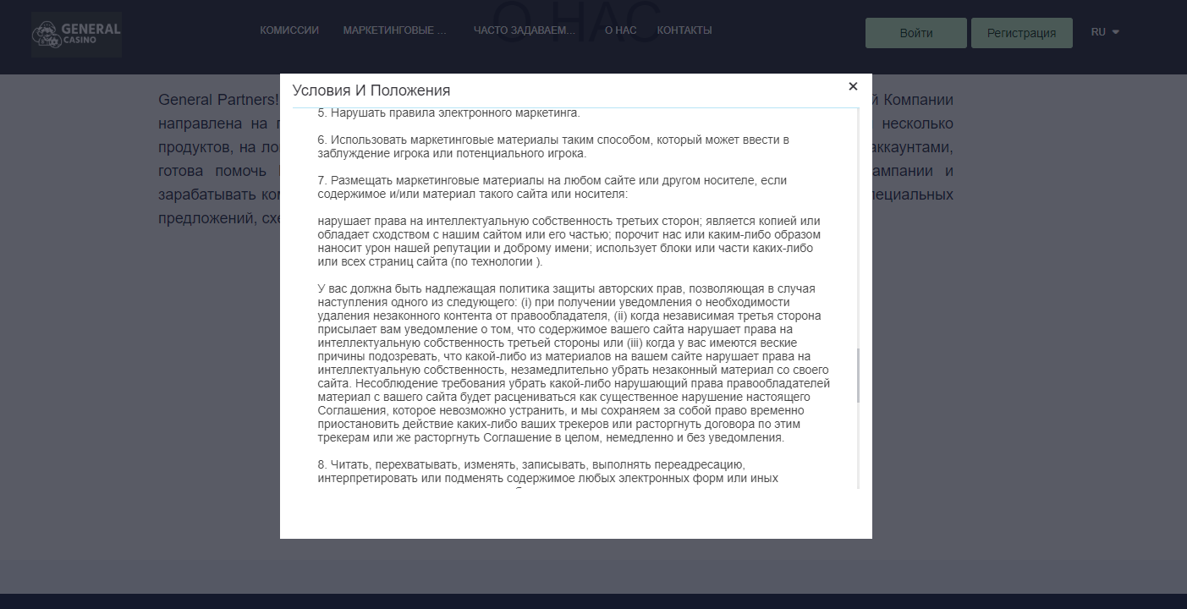Open the МАРКЕТИНГОВЫЕ menu item
This screenshot has height=609, width=1187.
click(x=394, y=30)
